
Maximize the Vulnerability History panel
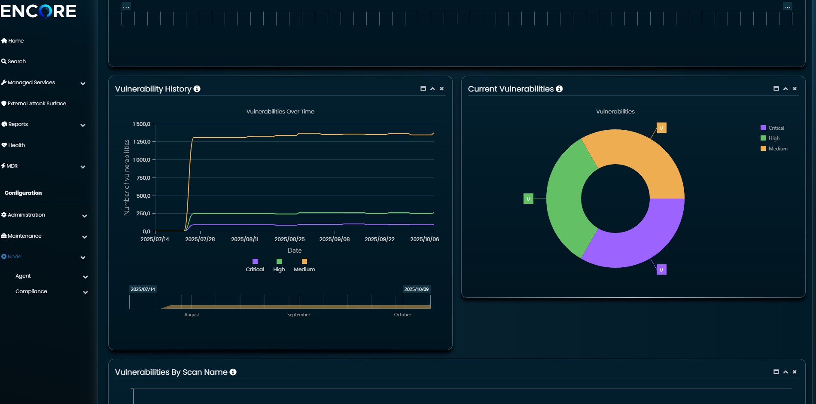pyautogui.click(x=423, y=89)
